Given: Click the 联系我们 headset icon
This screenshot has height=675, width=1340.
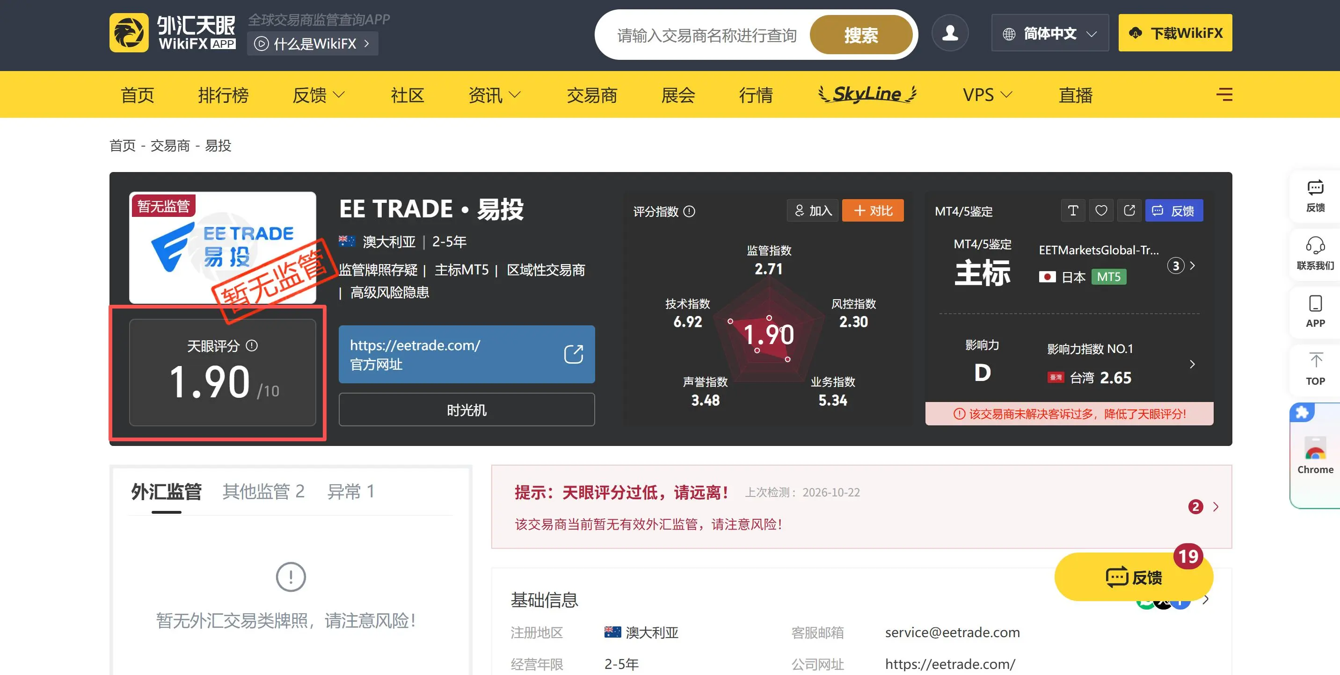Looking at the screenshot, I should [1315, 253].
